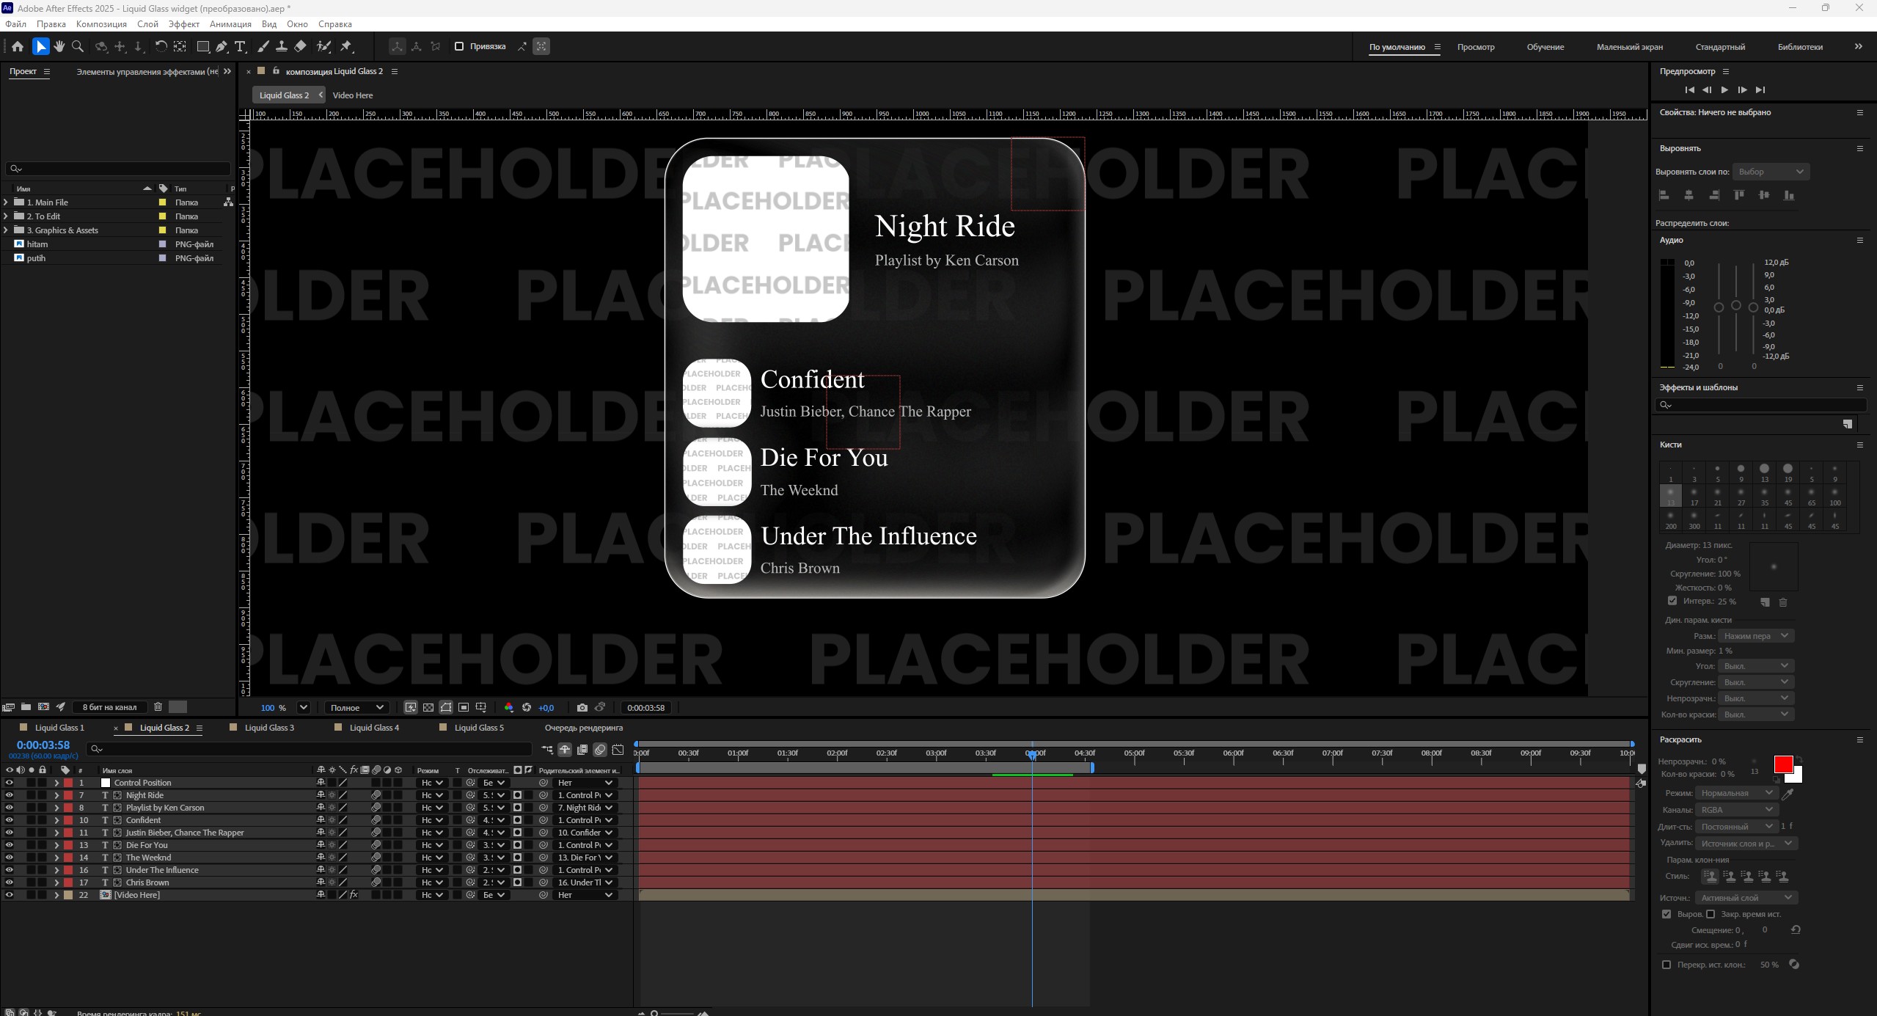Open the Анимация menu
The width and height of the screenshot is (1877, 1016).
[x=230, y=24]
